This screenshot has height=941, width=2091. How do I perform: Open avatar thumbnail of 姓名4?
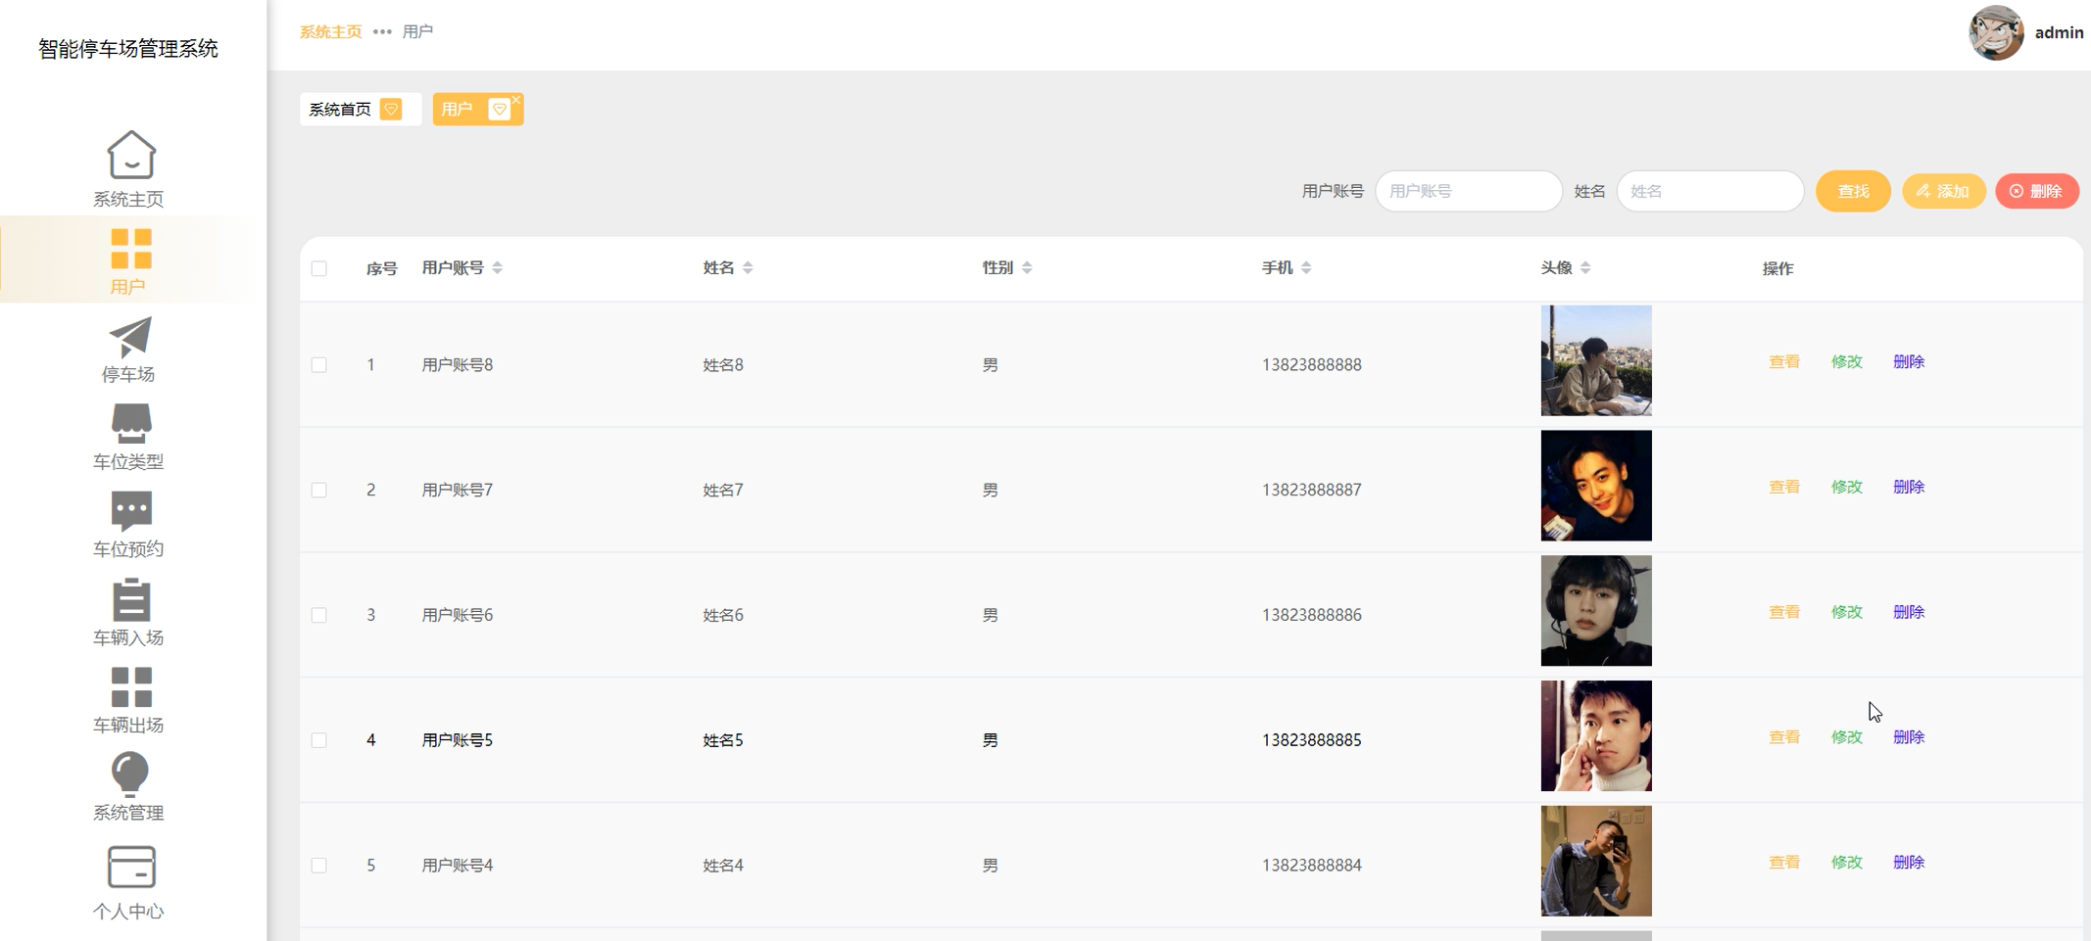click(1596, 862)
